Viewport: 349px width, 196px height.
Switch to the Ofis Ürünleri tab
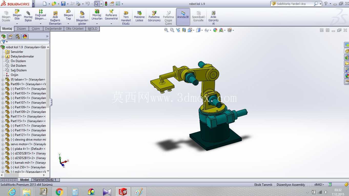(75, 29)
